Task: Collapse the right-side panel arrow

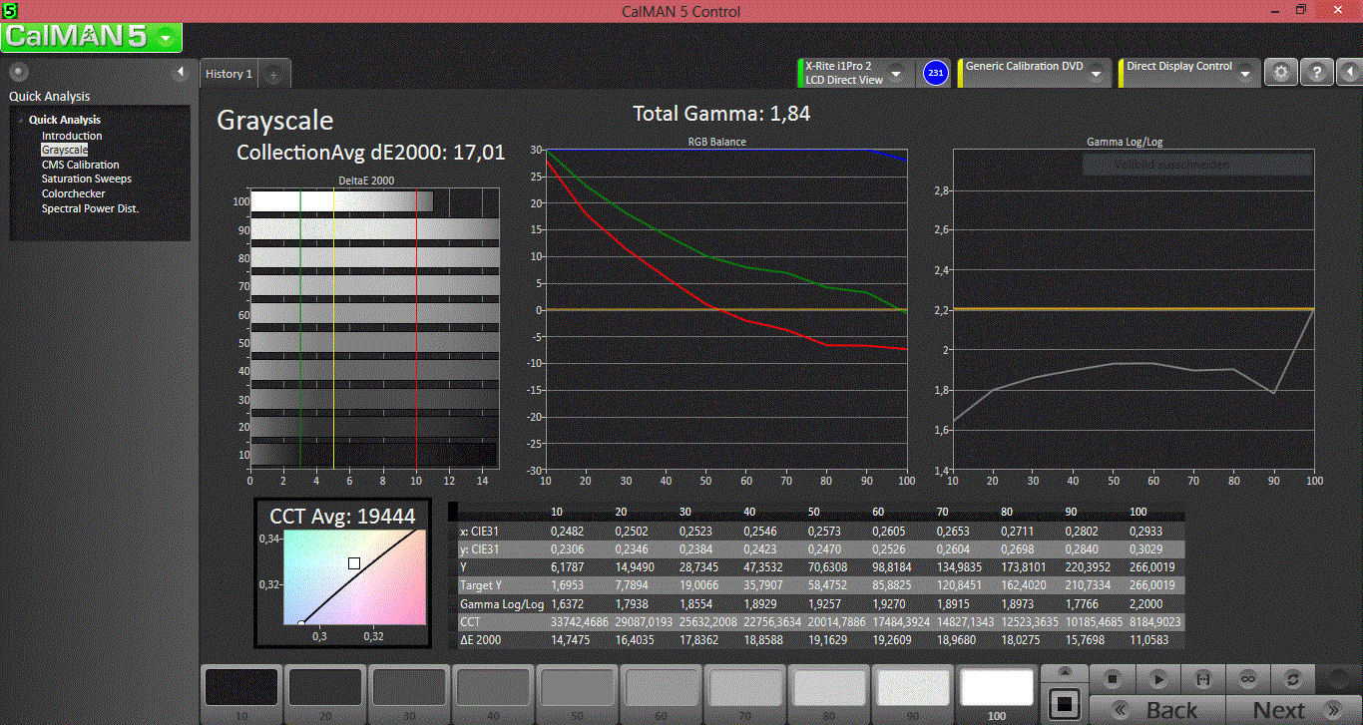Action: [1348, 73]
